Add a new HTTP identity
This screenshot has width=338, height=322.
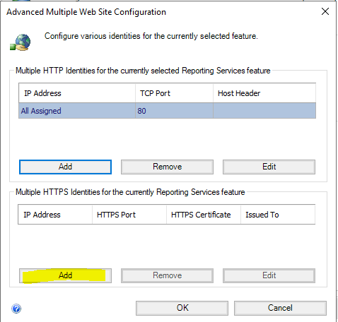65,167
